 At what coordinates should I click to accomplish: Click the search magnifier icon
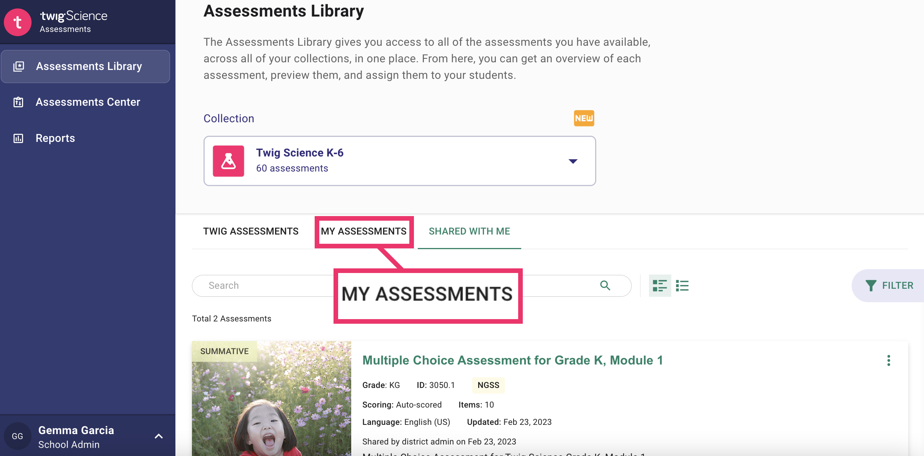click(605, 286)
